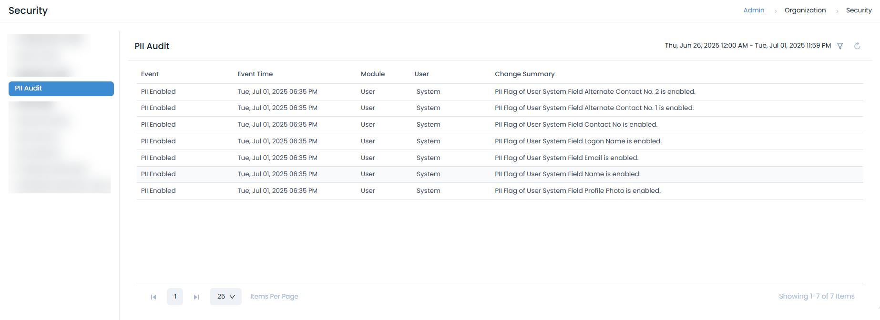Viewport: 880px width, 320px height.
Task: Sort by the Event column header
Action: click(x=150, y=74)
